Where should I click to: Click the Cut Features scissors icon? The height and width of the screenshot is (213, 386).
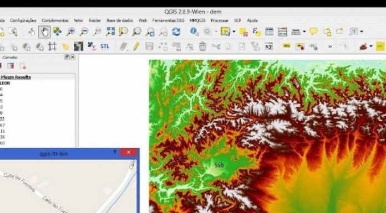coord(216,46)
